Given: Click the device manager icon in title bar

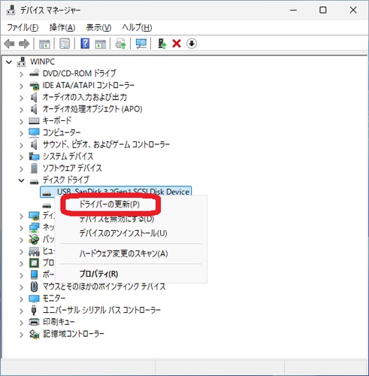Looking at the screenshot, I should pos(11,10).
